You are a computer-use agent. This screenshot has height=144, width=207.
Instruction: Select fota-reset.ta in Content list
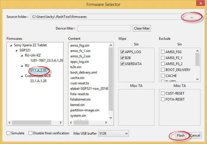pos(79,94)
